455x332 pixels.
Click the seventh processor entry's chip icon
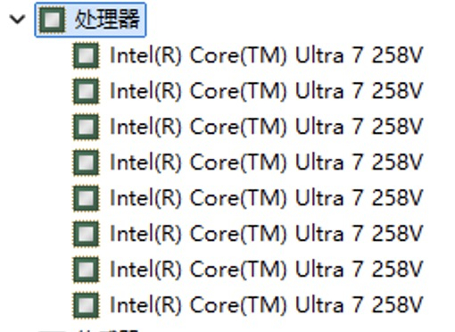(86, 270)
